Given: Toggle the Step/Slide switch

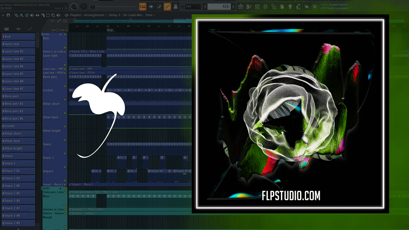Looking at the screenshot, I should pyautogui.click(x=57, y=30).
